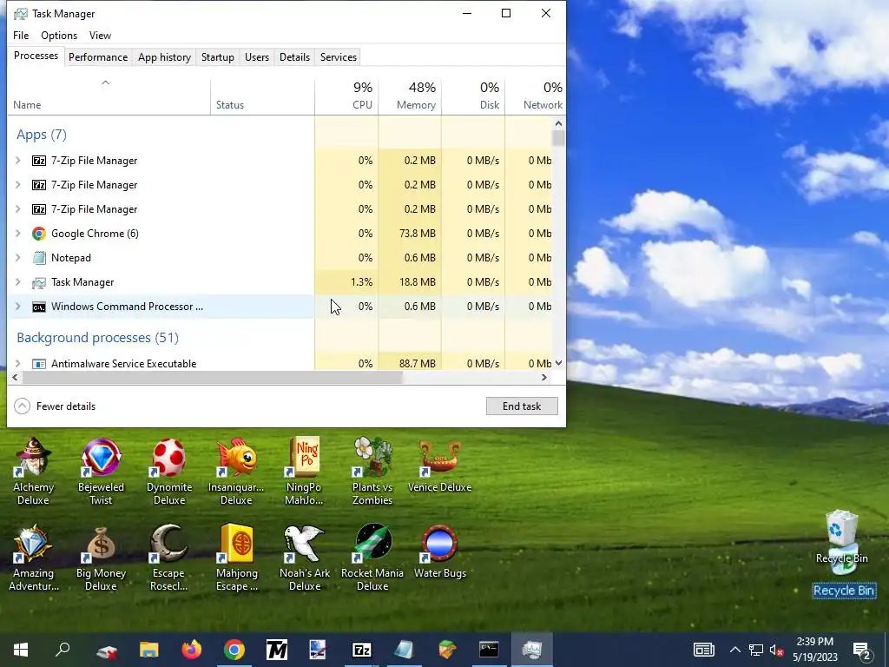Click the taskbar search magnifier

(x=63, y=650)
